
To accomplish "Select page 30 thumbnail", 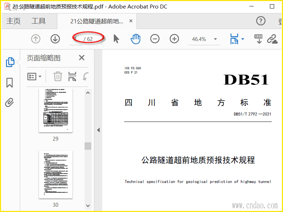I will click(x=56, y=175).
